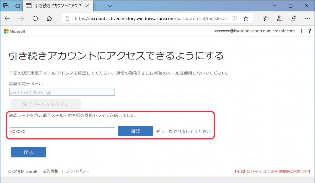Select the 引き続きアカウントにアクセ tab
315x183 pixels.
(55, 6)
